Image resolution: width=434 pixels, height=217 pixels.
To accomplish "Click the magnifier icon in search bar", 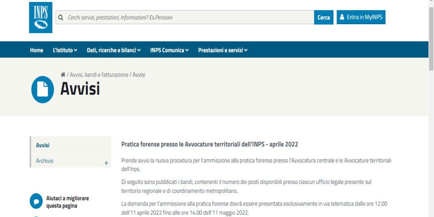I will click(61, 17).
